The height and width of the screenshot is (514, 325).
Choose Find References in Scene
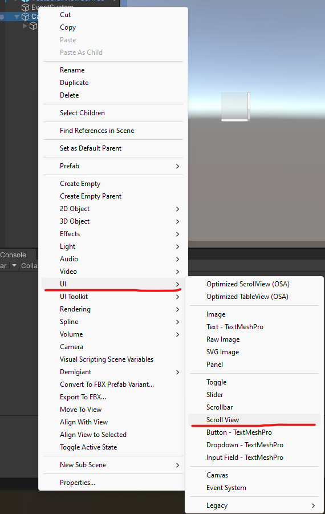(x=113, y=131)
